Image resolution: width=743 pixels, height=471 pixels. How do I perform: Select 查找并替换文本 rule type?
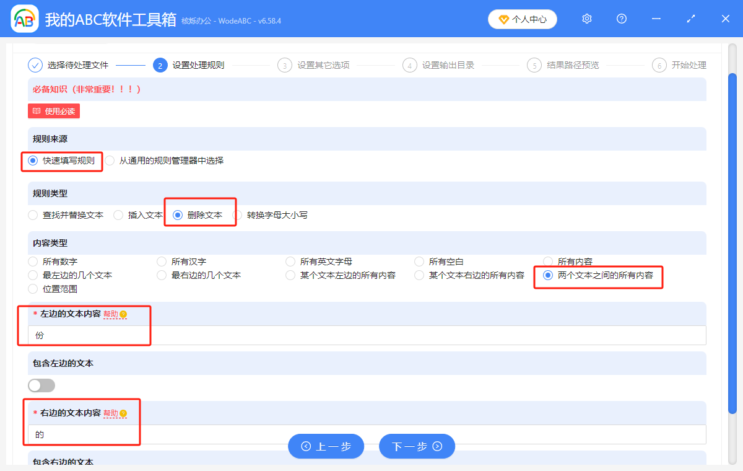pos(32,215)
